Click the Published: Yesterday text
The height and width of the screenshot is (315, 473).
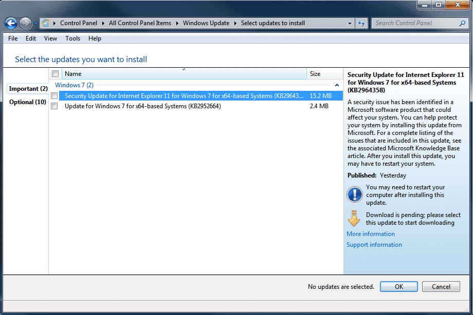(x=377, y=175)
